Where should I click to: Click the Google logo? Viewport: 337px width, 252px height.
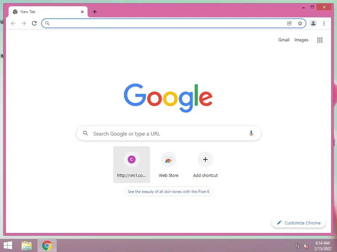(x=168, y=98)
